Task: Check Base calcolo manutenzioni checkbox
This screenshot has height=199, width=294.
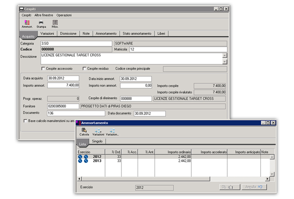Action: [x=25, y=121]
